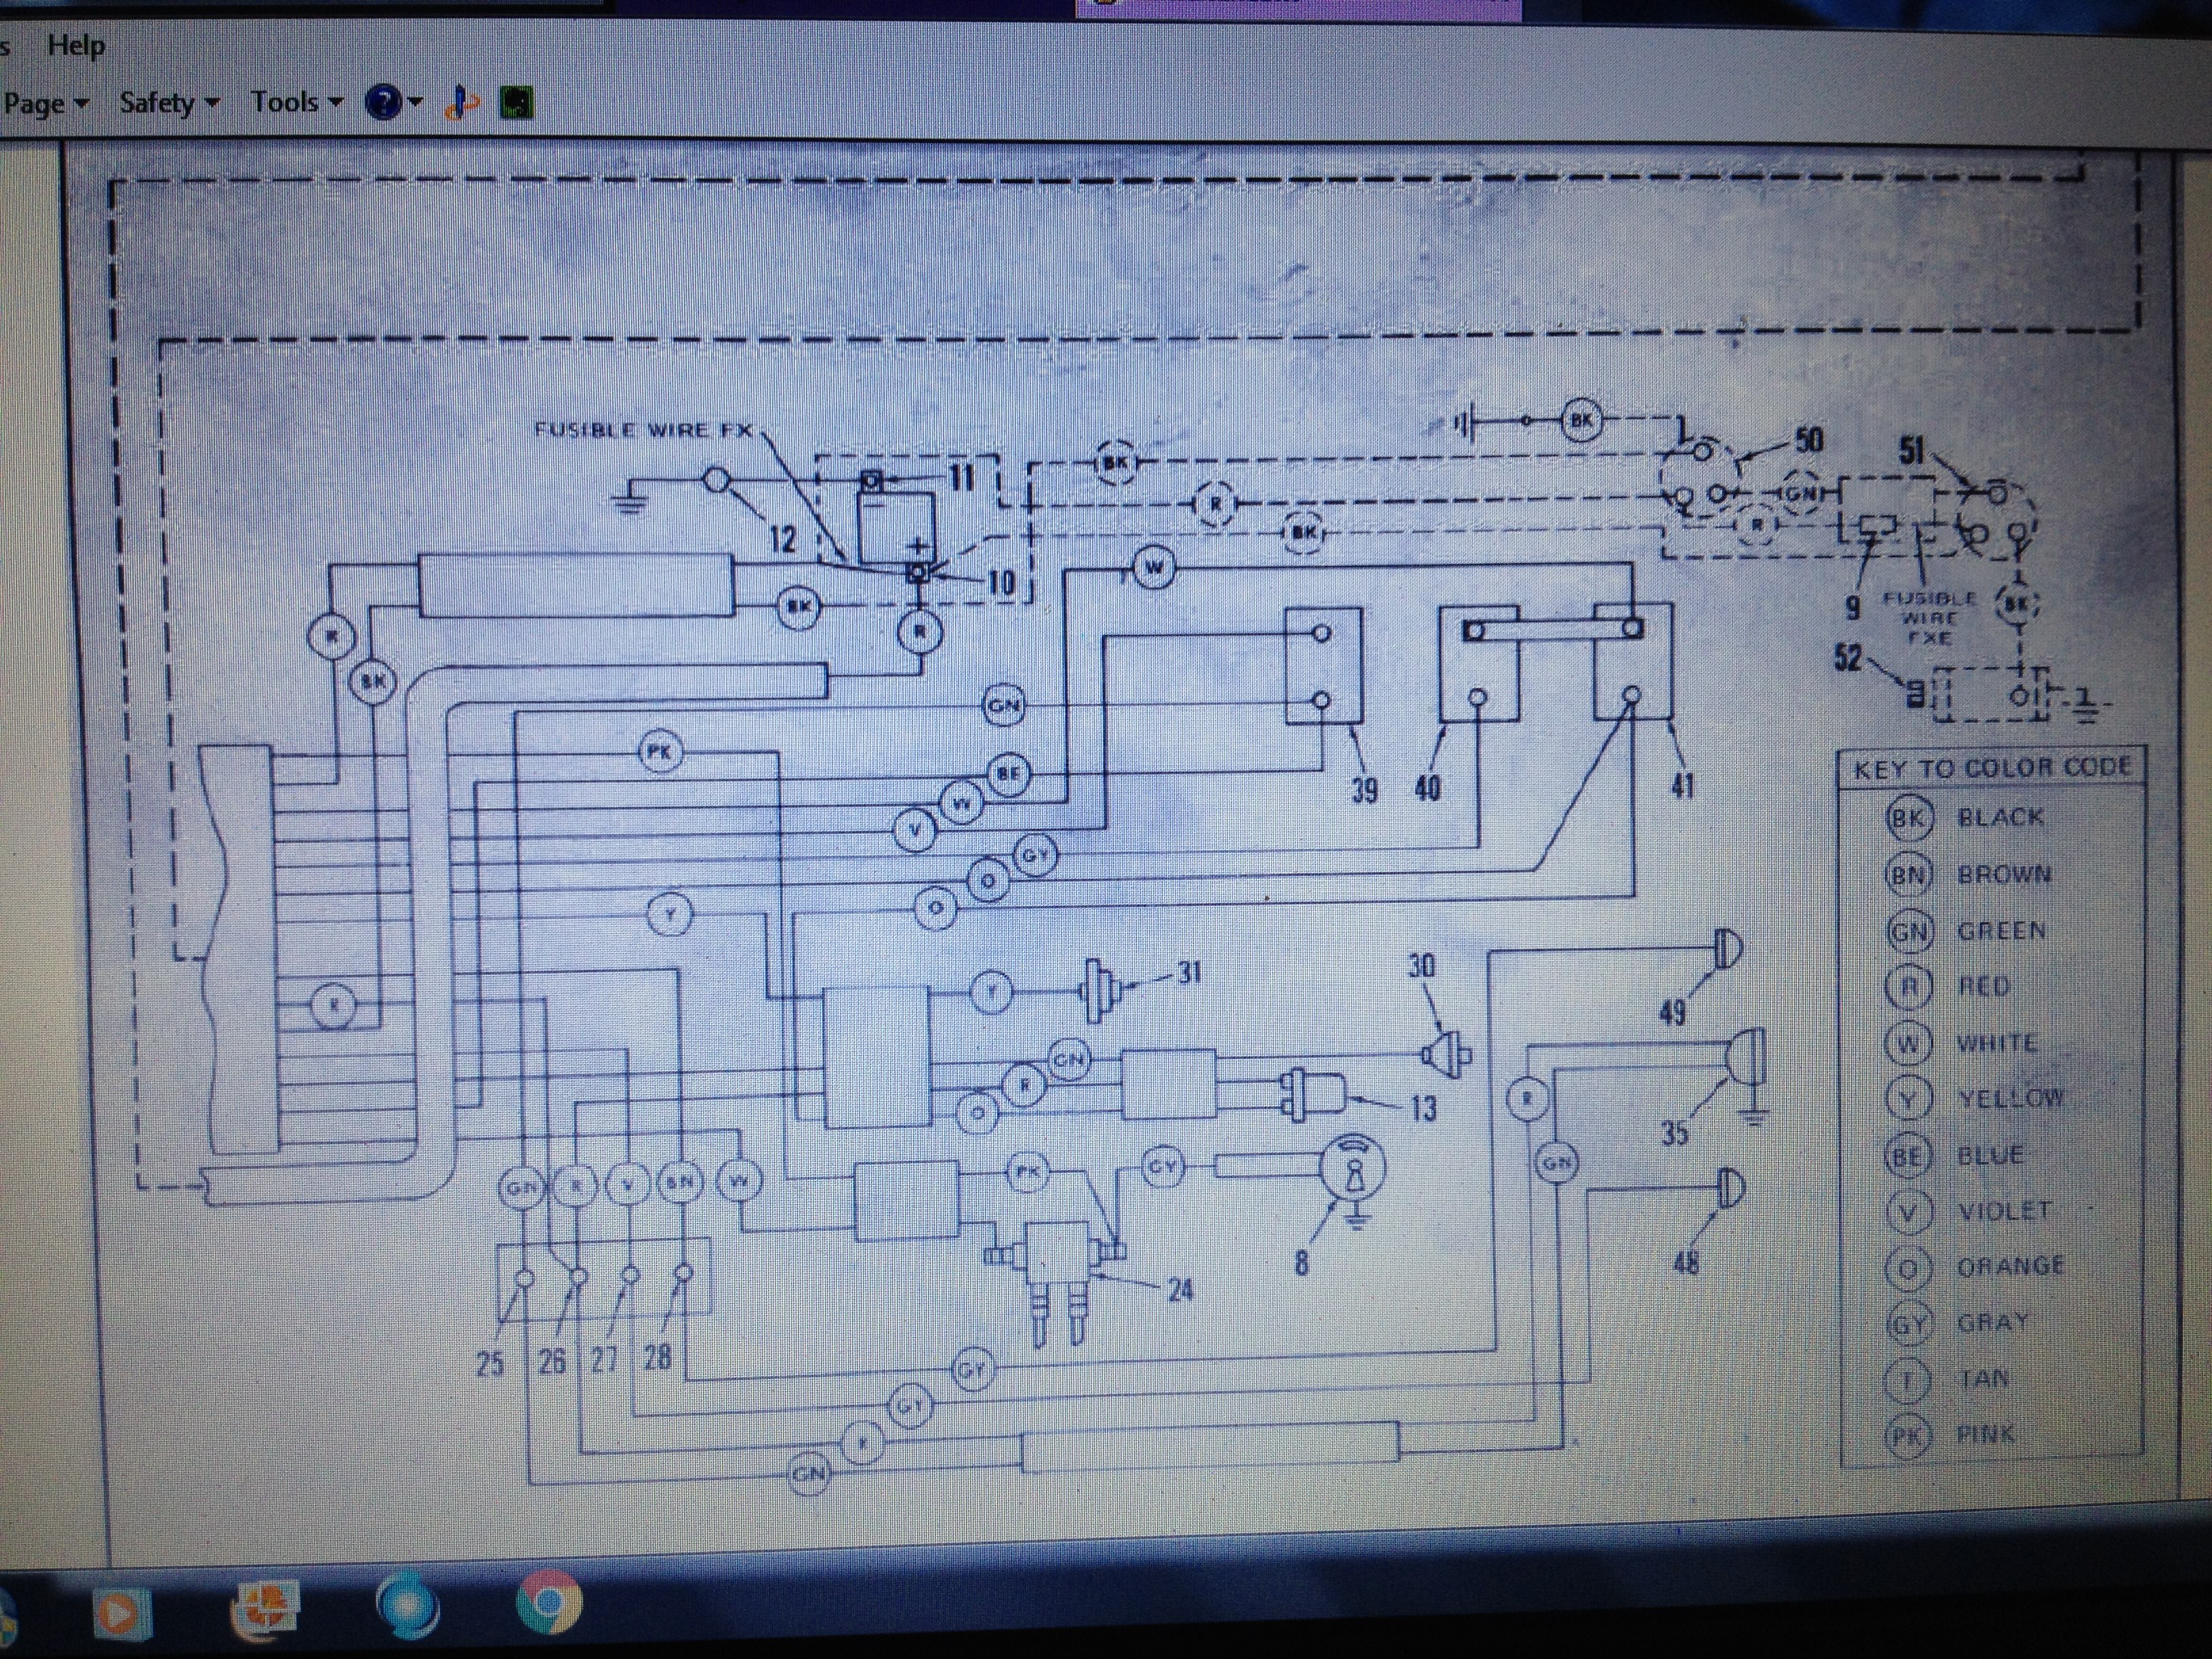Screen dimensions: 2212x1659
Task: Click the 'GREEN' legend entry
Action: pos(2001,931)
